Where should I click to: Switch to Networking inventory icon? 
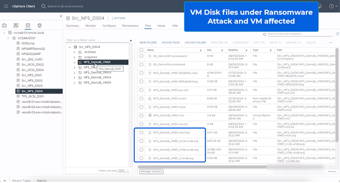40,26
